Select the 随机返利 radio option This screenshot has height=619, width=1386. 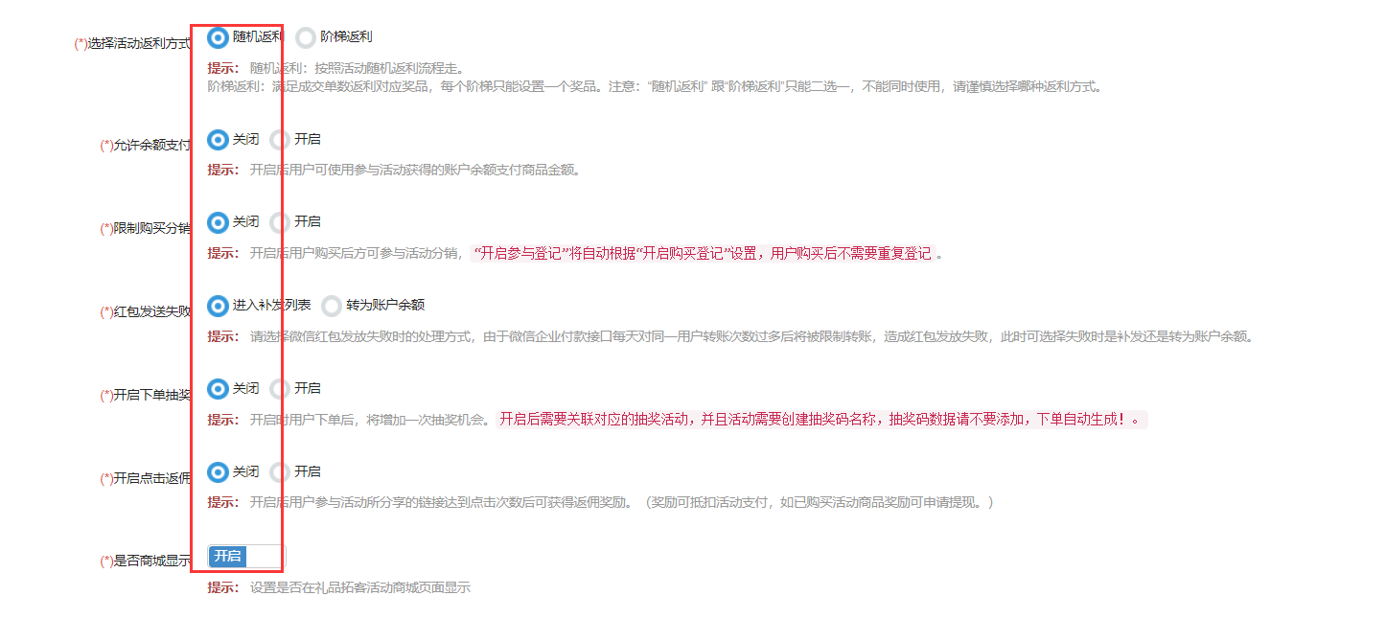tap(219, 37)
